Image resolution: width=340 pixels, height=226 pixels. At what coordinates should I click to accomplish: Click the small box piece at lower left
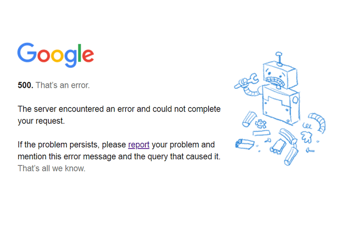(x=245, y=144)
